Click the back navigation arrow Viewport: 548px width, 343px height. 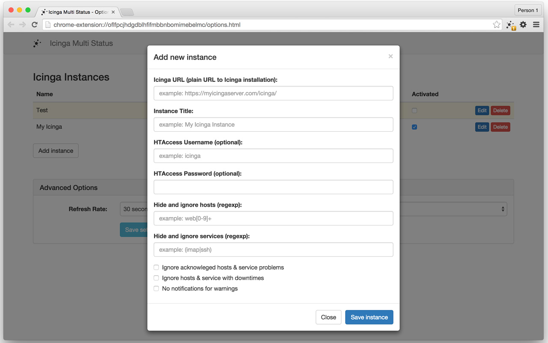pos(11,24)
